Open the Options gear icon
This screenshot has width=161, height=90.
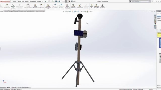point(74,1)
